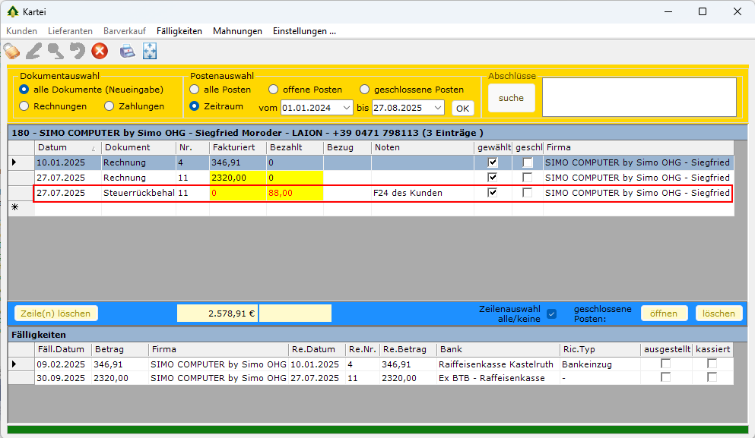Click the 'Zeile(n) löschen' button
This screenshot has width=755, height=438.
[56, 314]
